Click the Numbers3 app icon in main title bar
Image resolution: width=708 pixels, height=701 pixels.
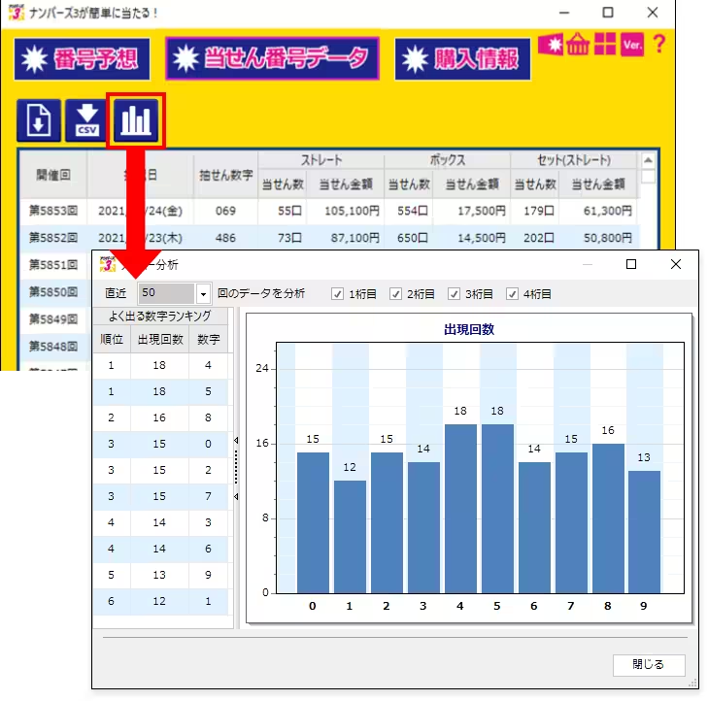point(16,13)
